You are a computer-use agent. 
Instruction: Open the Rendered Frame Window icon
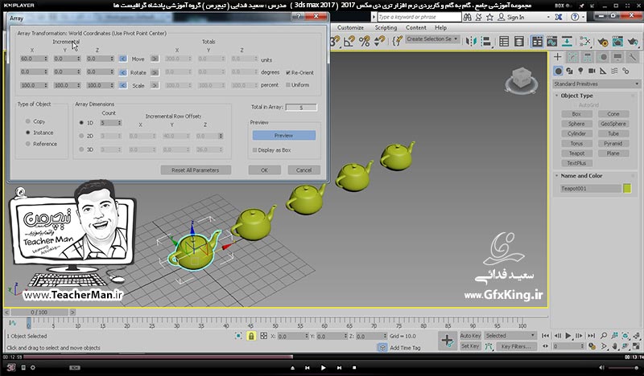click(617, 42)
